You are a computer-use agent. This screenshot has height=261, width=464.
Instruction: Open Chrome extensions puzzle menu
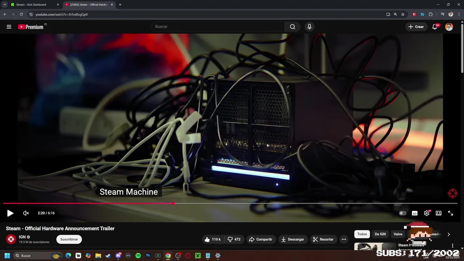tap(431, 14)
